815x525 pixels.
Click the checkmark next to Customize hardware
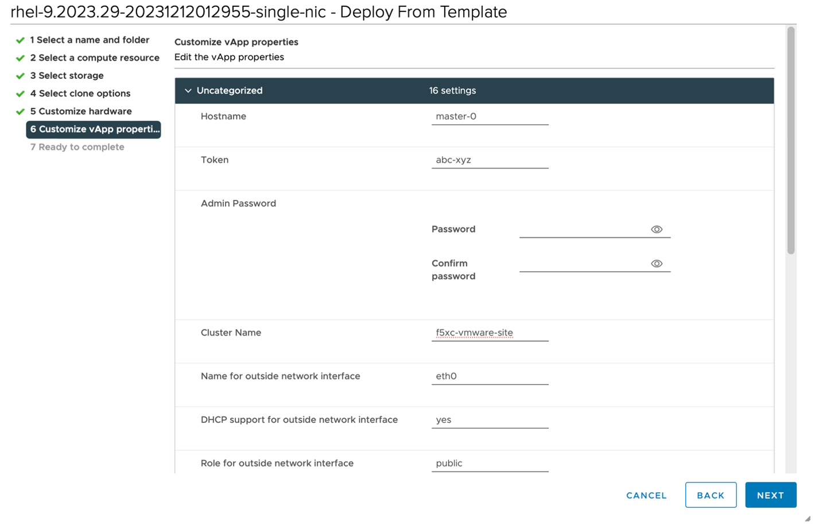(x=20, y=112)
